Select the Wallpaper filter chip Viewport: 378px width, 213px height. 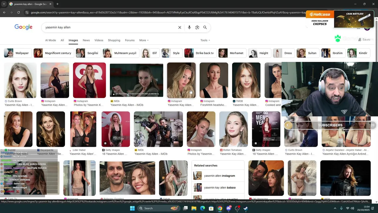(x=18, y=53)
